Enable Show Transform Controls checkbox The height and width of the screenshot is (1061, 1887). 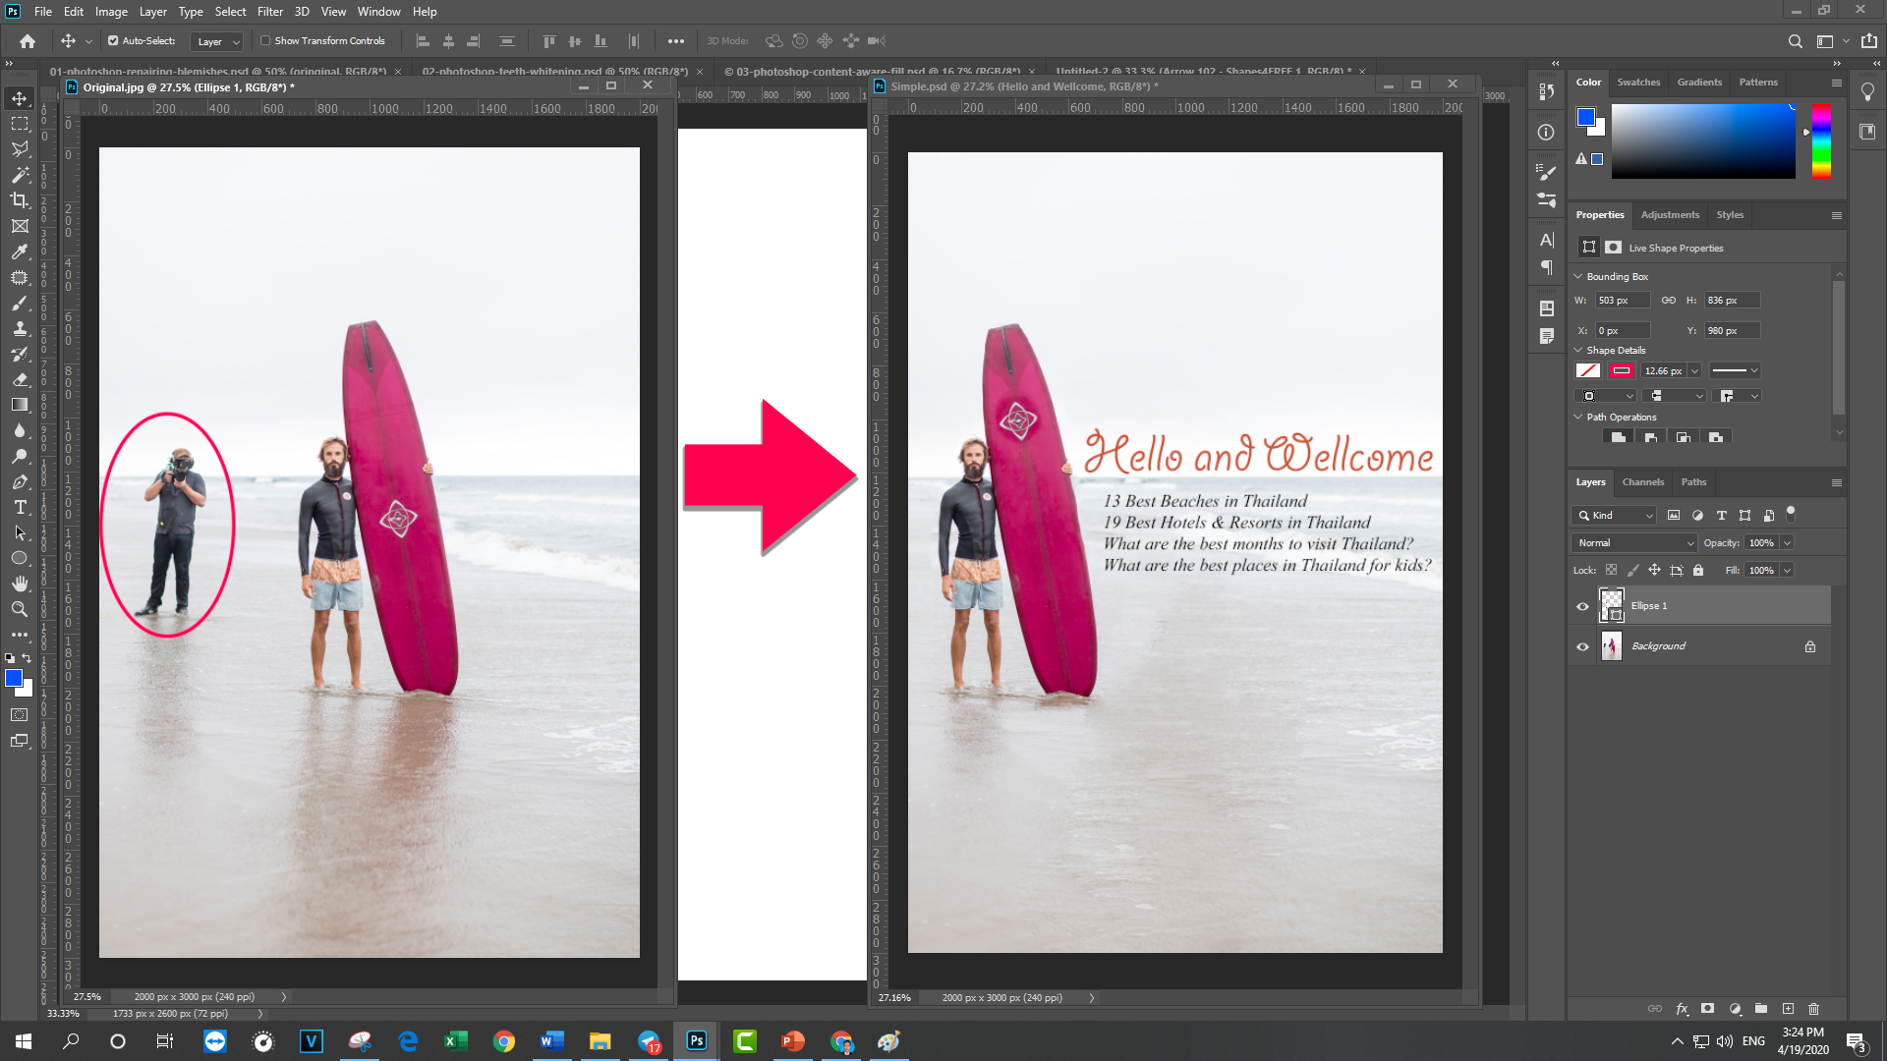265,41
